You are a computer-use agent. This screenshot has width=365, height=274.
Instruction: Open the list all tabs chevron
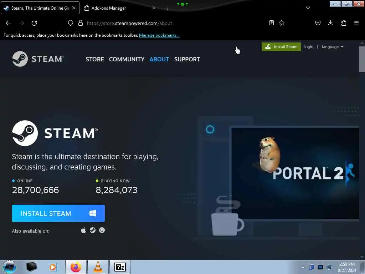click(308, 8)
